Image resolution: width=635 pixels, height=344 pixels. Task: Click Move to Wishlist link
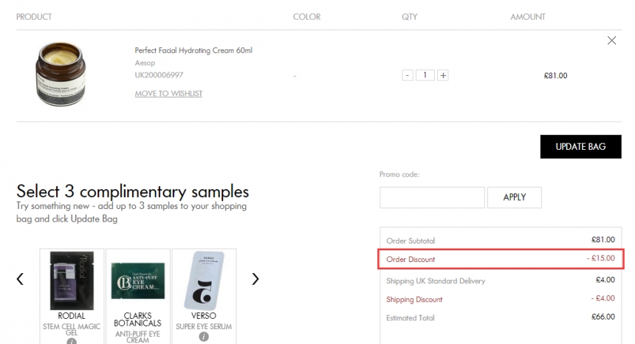point(168,94)
